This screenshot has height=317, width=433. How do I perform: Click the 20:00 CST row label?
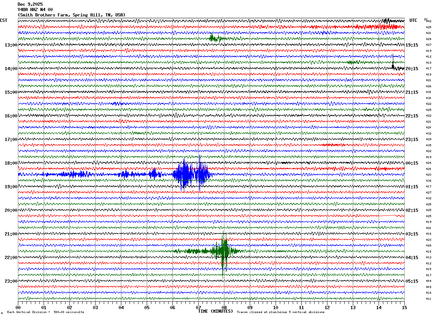click(11, 210)
